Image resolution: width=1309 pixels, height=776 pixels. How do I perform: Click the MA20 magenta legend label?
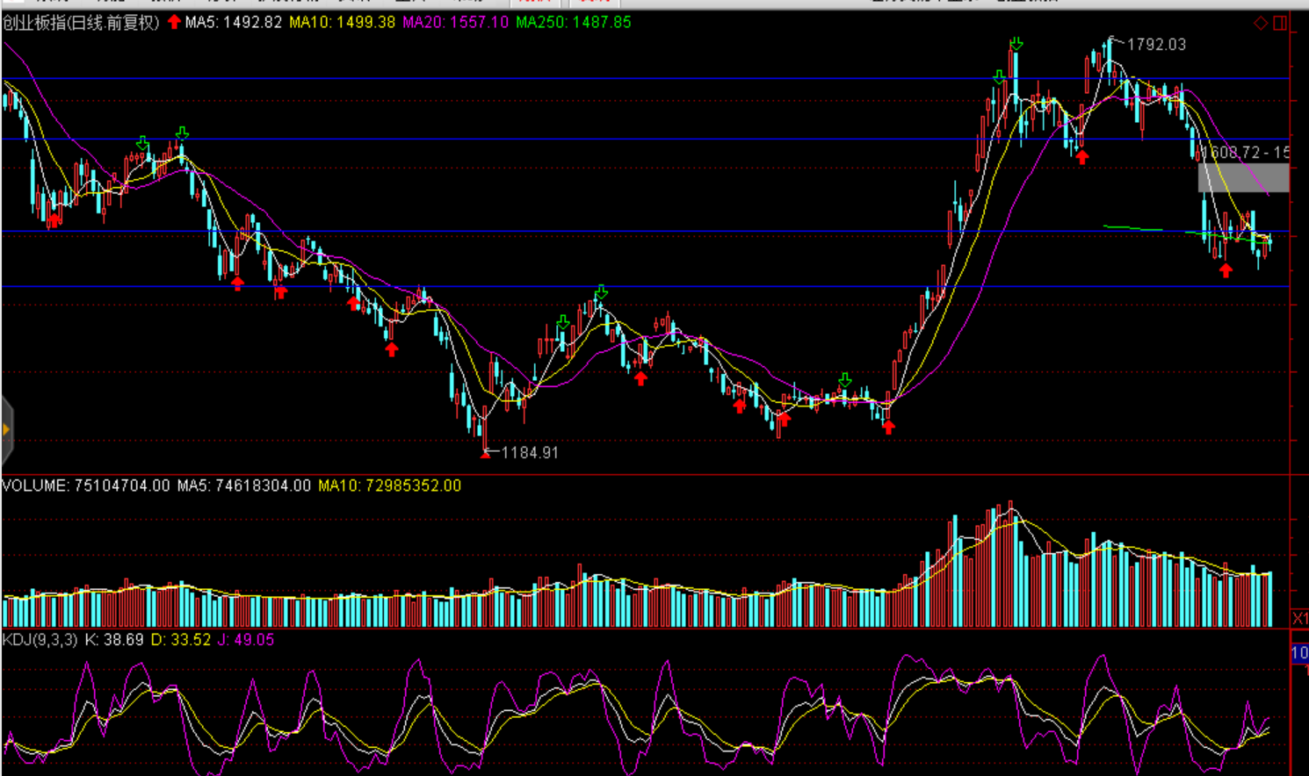tap(455, 22)
